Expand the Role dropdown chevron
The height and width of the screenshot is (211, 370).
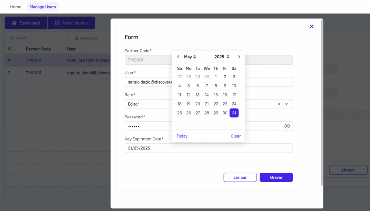pyautogui.click(x=287, y=104)
